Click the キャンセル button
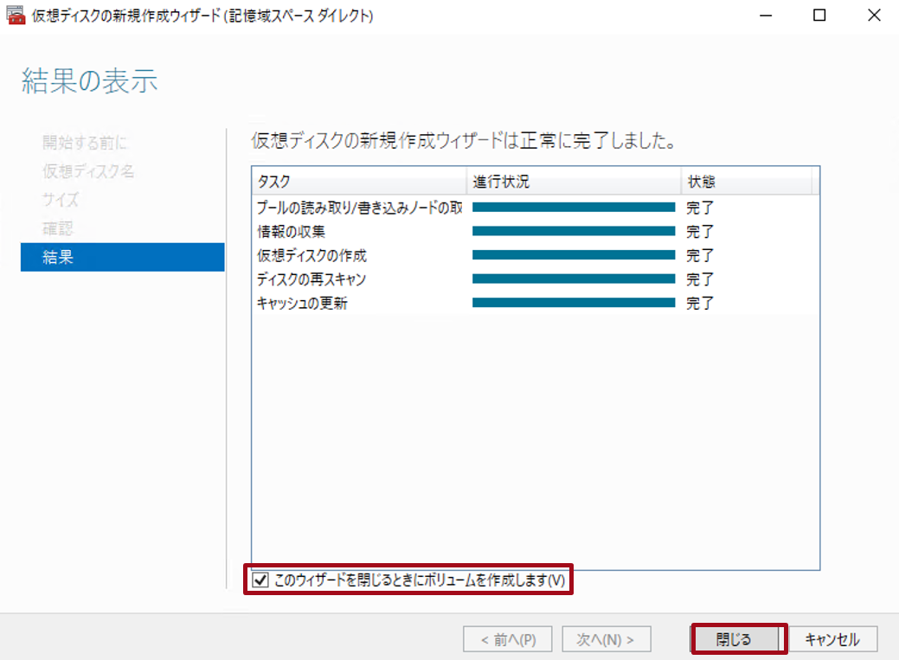Viewport: 899px width, 660px height. point(833,638)
